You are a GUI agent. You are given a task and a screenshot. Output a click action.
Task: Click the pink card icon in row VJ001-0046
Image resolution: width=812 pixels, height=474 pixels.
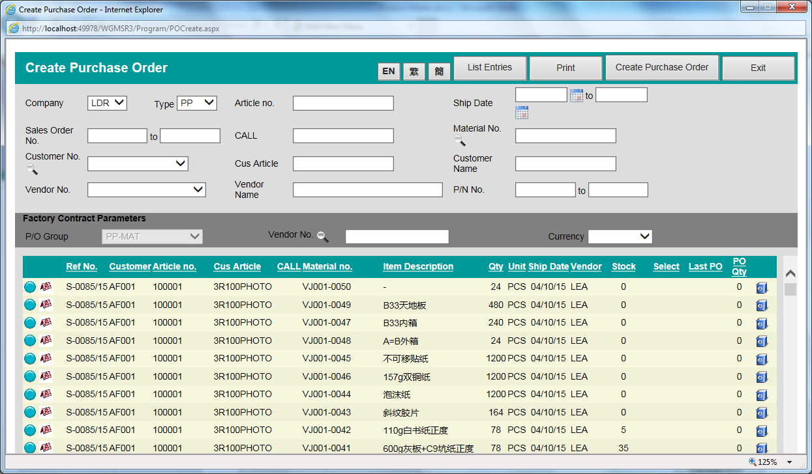tap(46, 376)
